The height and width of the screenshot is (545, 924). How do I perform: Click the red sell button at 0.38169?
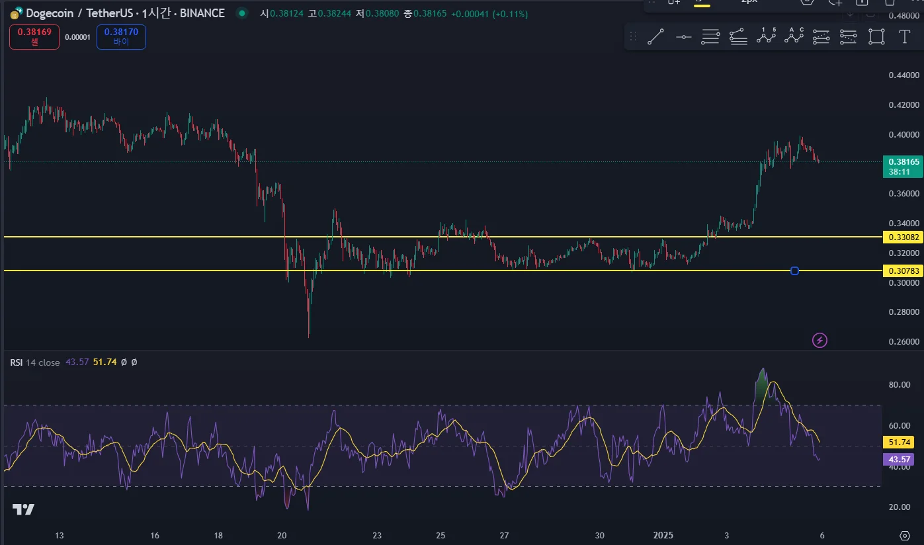tap(34, 36)
